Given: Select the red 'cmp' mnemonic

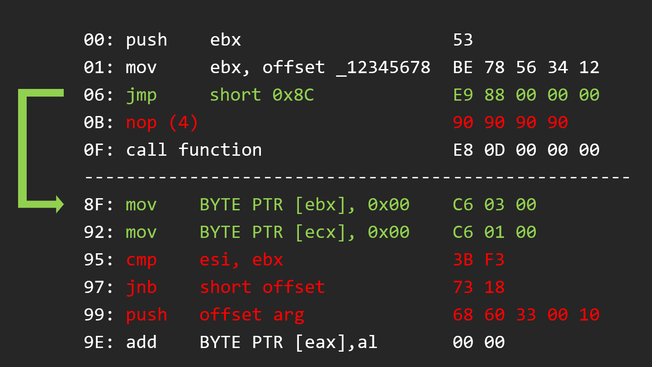Looking at the screenshot, I should [x=141, y=261].
